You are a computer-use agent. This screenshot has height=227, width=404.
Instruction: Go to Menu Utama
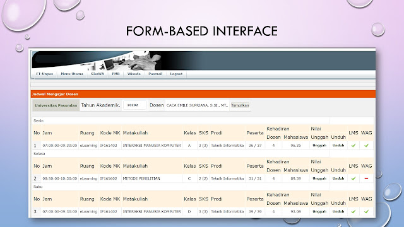(x=72, y=74)
